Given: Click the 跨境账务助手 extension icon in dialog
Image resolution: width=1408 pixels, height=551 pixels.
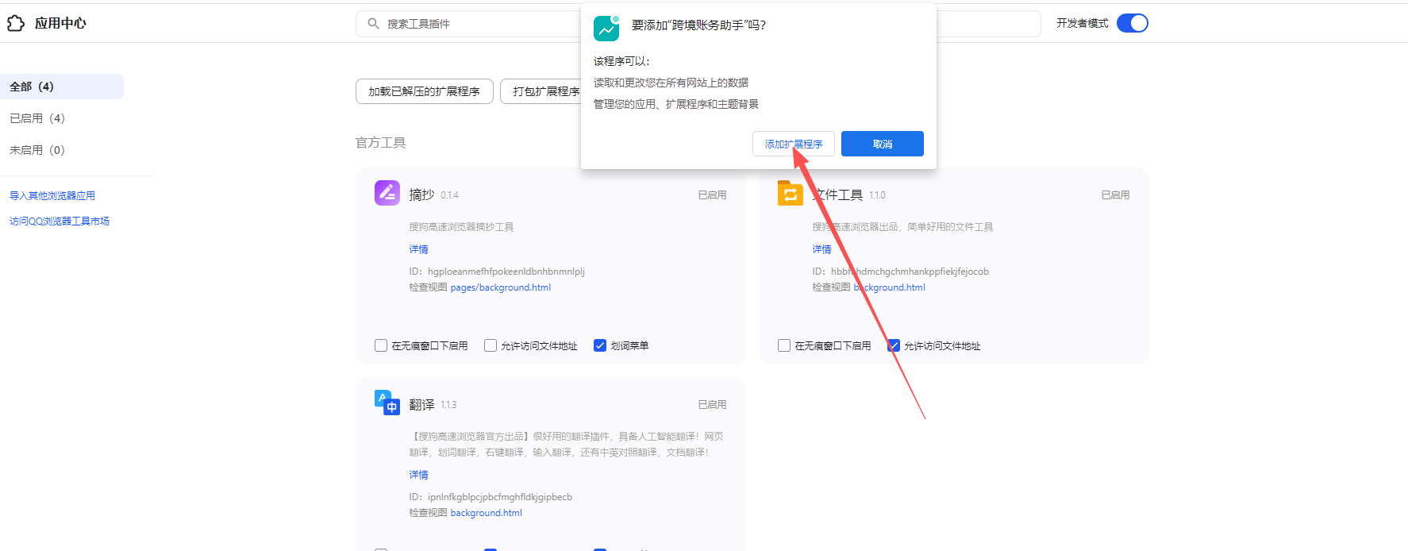Looking at the screenshot, I should [x=606, y=28].
